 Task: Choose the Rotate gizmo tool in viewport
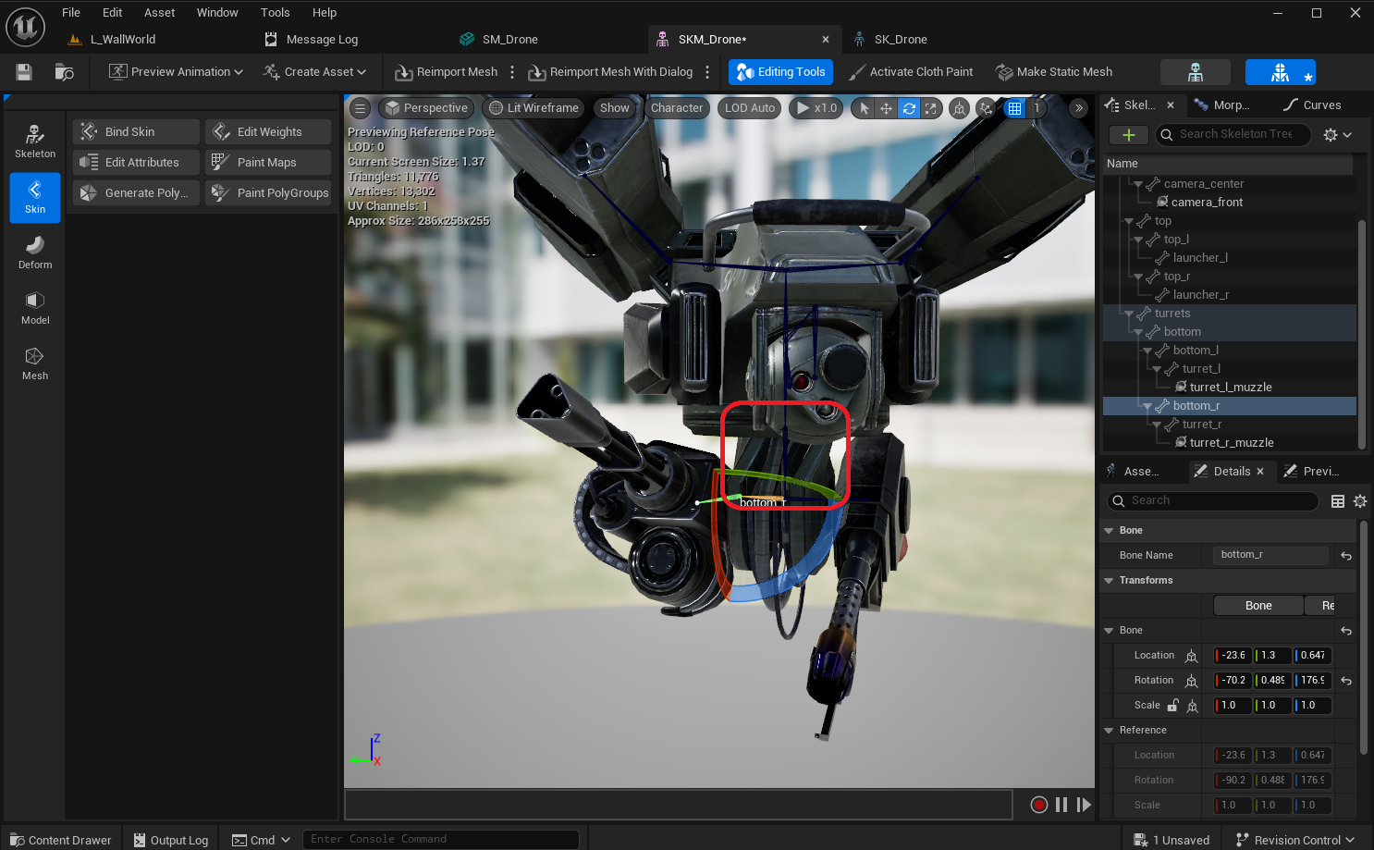tap(909, 108)
